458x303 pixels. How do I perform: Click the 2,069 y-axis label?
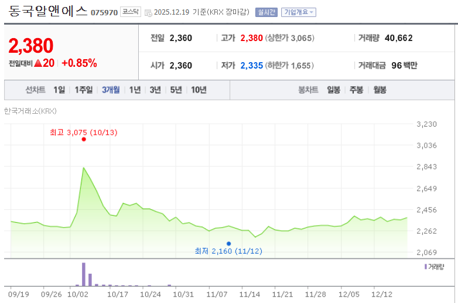pyautogui.click(x=426, y=253)
